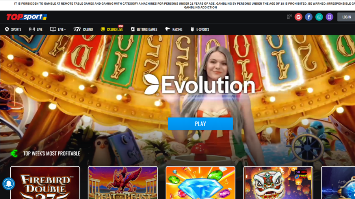Click the green euro icon
Image resolution: width=355 pixels, height=199 pixels.
click(x=15, y=153)
